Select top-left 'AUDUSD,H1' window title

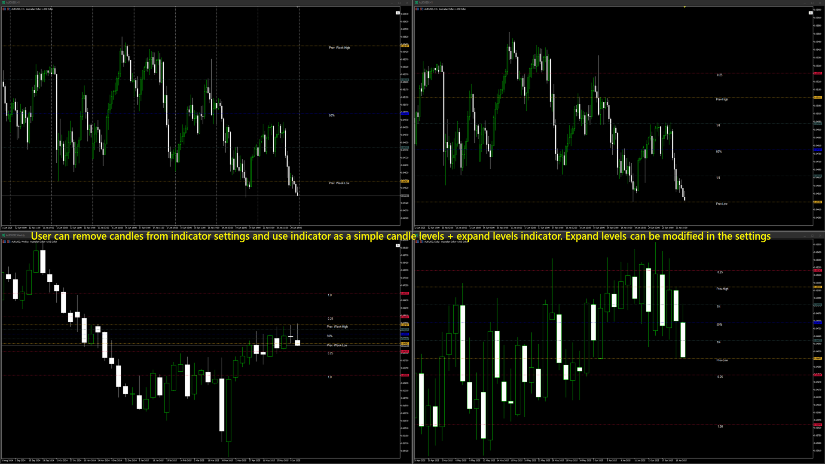13,3
